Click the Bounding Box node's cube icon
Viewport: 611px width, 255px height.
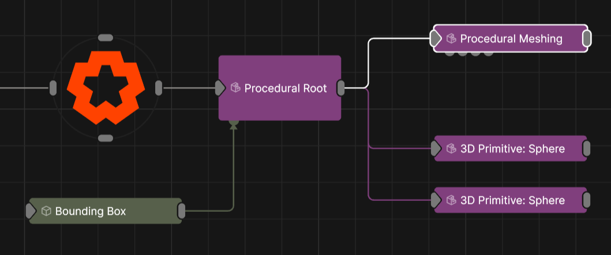47,211
